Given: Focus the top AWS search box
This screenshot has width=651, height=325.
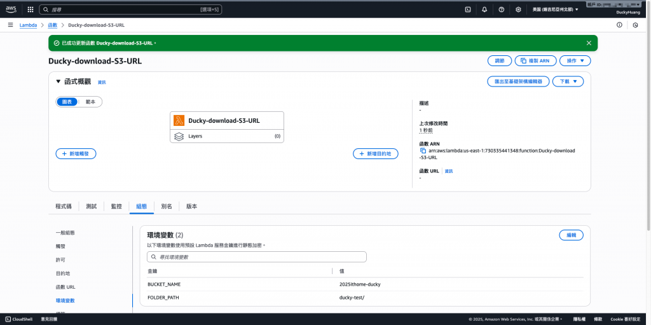Looking at the screenshot, I should [130, 9].
